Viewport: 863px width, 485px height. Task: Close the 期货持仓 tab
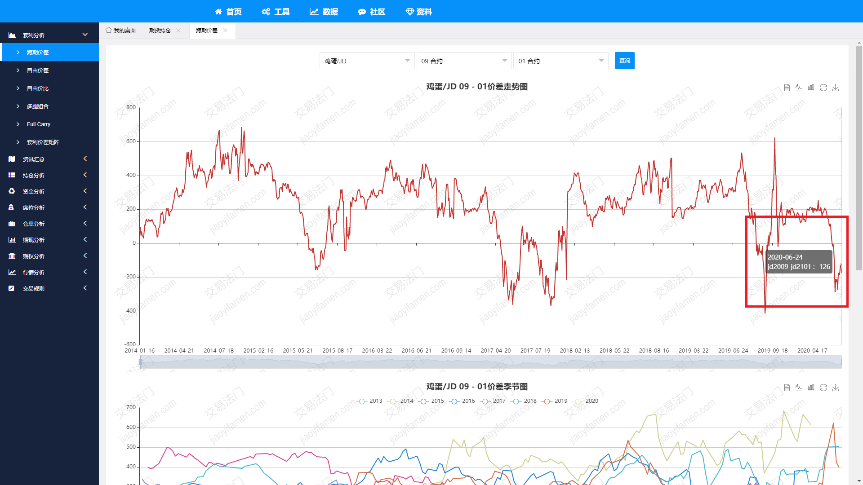pyautogui.click(x=178, y=31)
